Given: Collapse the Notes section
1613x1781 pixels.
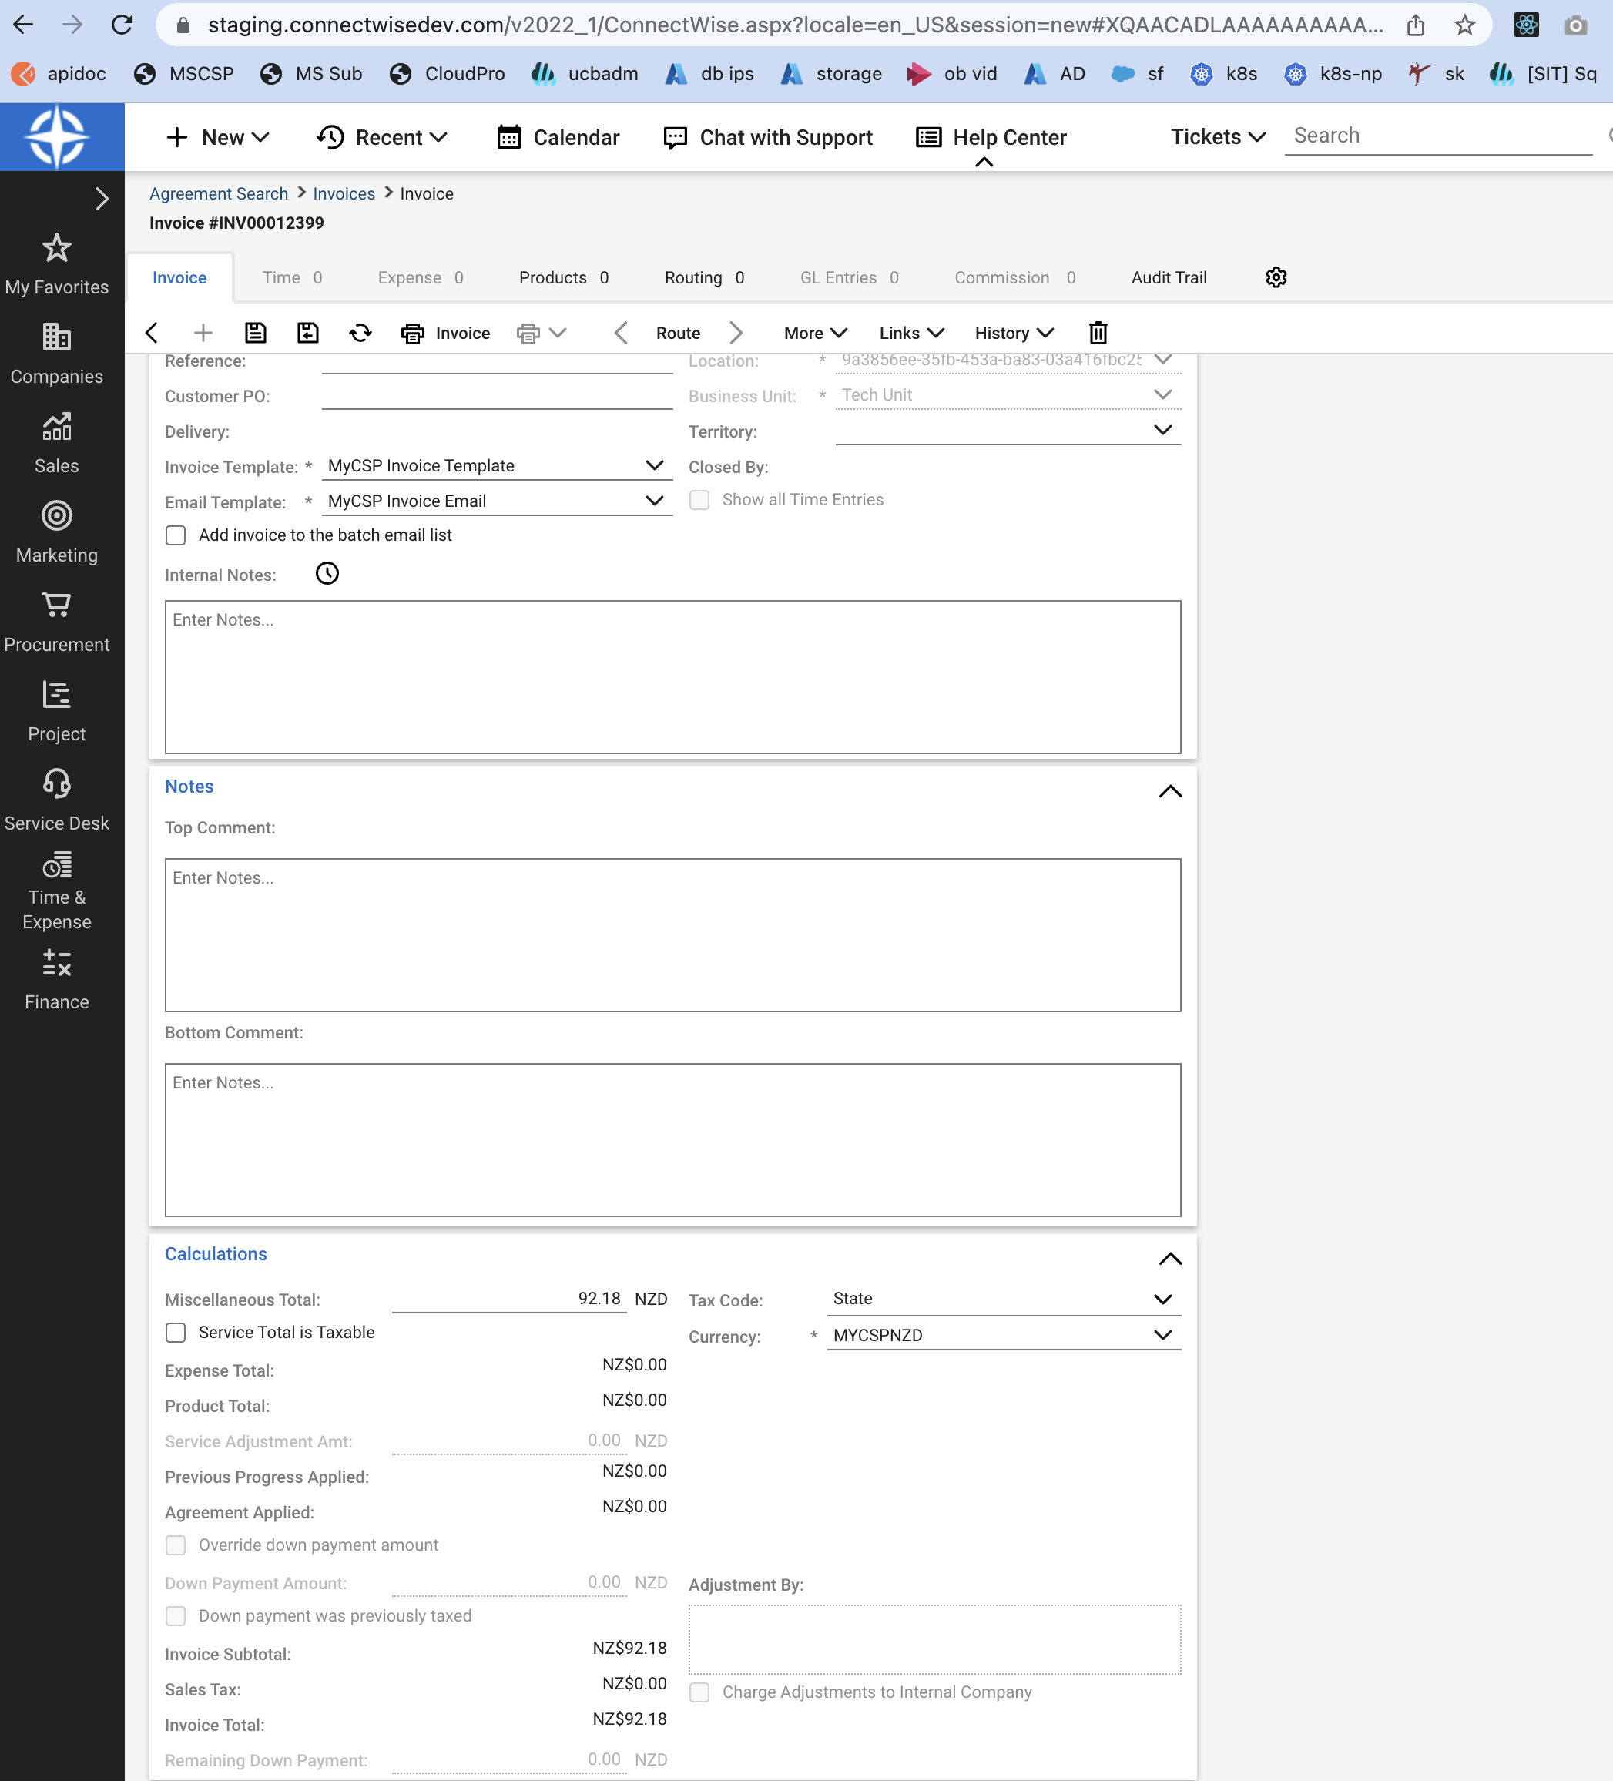Looking at the screenshot, I should [1169, 790].
